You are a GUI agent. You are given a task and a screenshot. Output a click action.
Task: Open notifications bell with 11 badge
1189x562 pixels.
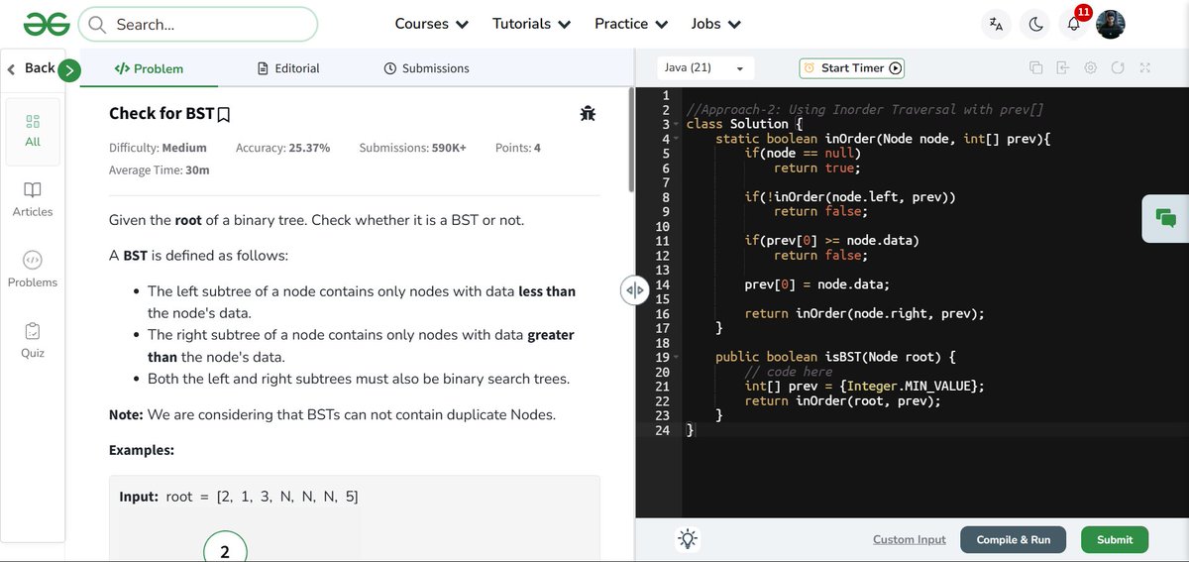point(1074,24)
